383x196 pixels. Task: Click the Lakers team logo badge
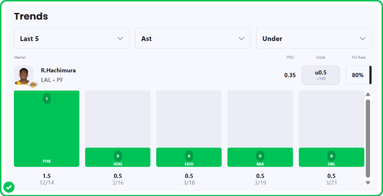pos(34,84)
